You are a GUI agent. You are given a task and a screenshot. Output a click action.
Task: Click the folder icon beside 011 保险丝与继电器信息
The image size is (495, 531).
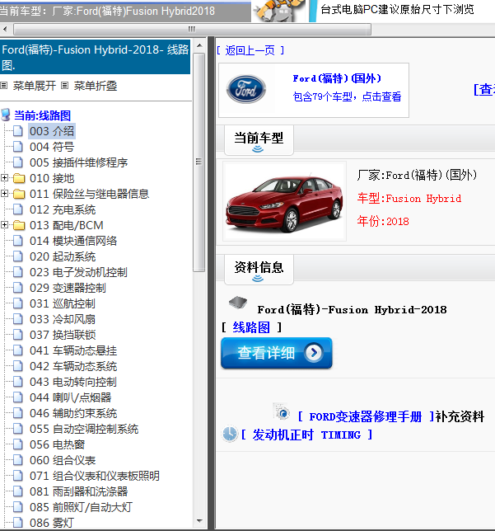(x=19, y=194)
